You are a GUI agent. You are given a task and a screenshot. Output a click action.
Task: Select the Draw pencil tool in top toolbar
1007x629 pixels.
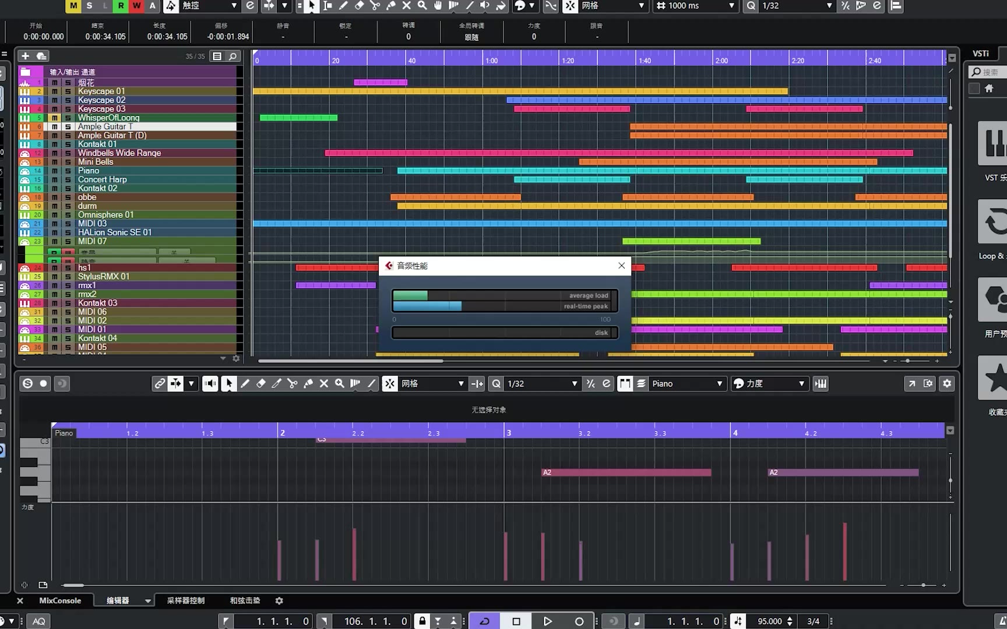[x=343, y=6]
